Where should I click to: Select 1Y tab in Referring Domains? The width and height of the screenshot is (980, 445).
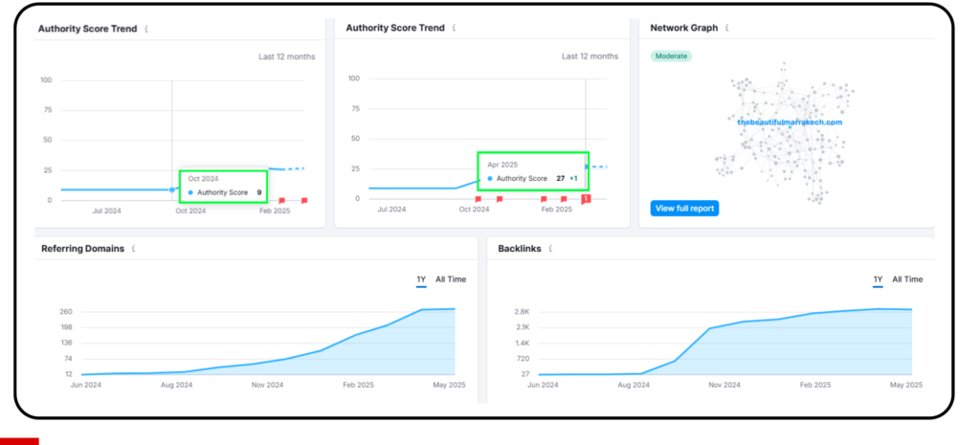[421, 280]
